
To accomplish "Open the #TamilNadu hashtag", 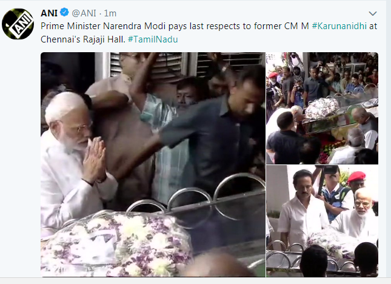I will point(153,39).
